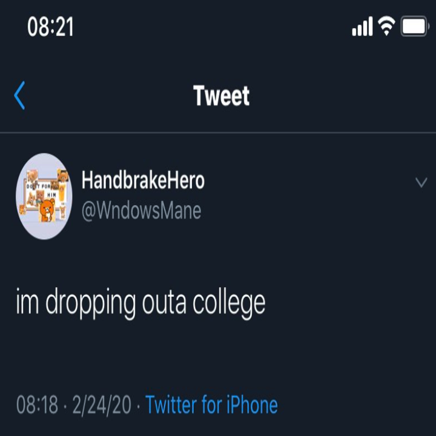Click the orange bear in the avatar
This screenshot has height=436, width=436.
[x=46, y=210]
